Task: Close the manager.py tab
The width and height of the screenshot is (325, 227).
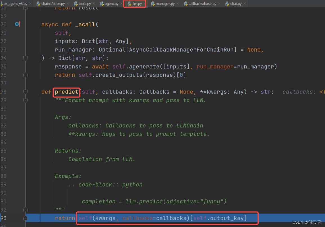Action: (x=178, y=4)
